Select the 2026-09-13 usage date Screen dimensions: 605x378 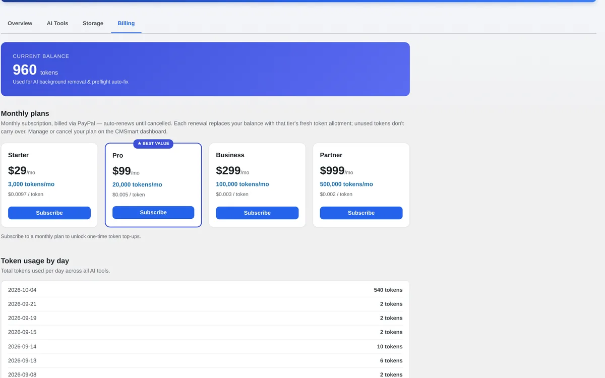click(22, 361)
